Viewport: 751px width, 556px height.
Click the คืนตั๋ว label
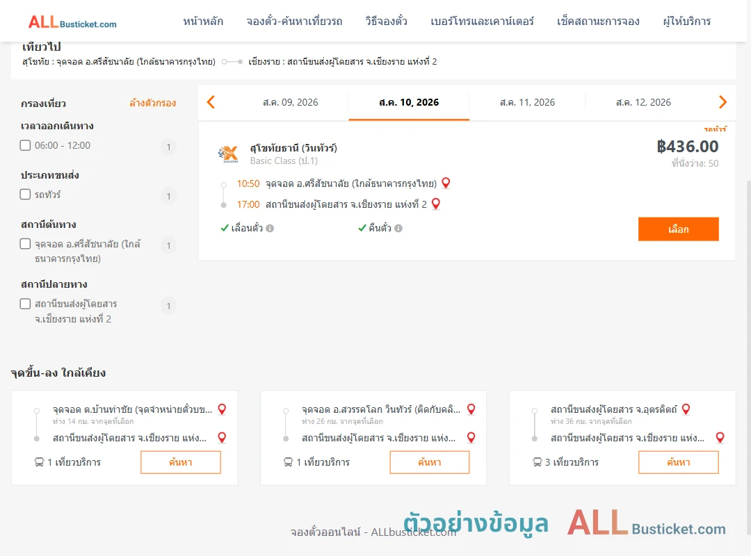(x=380, y=228)
